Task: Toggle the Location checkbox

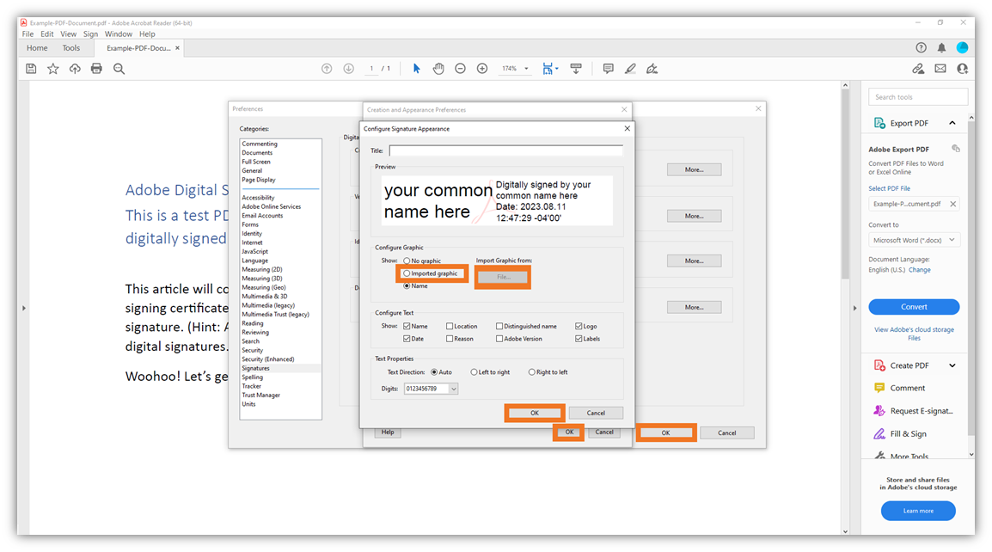Action: (450, 326)
